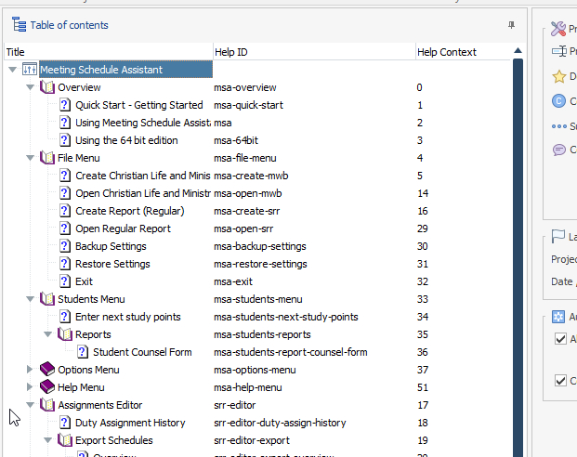Click the File Menu open book icon
Image resolution: width=577 pixels, height=457 pixels.
(x=47, y=158)
